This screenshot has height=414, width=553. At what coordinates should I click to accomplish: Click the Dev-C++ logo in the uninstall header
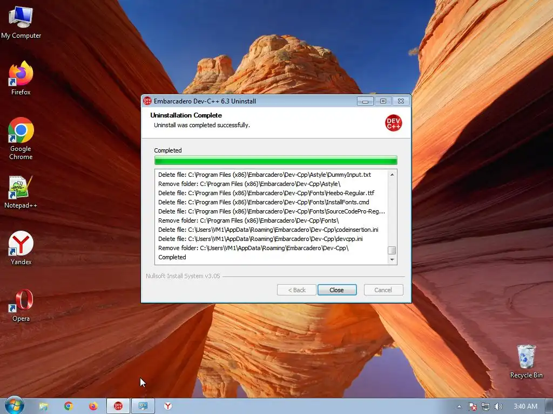coord(393,123)
